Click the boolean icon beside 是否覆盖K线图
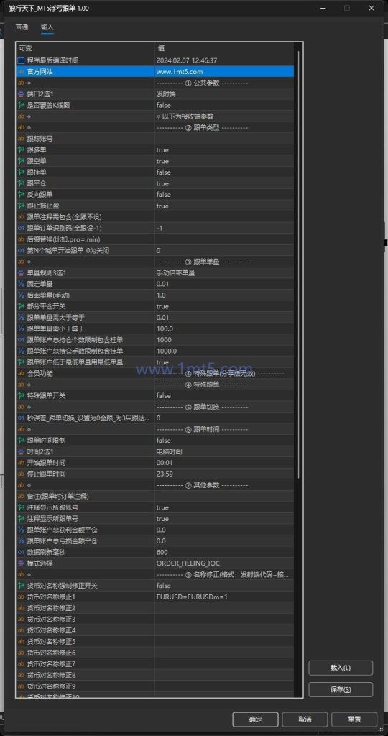This screenshot has width=388, height=736. click(x=21, y=105)
